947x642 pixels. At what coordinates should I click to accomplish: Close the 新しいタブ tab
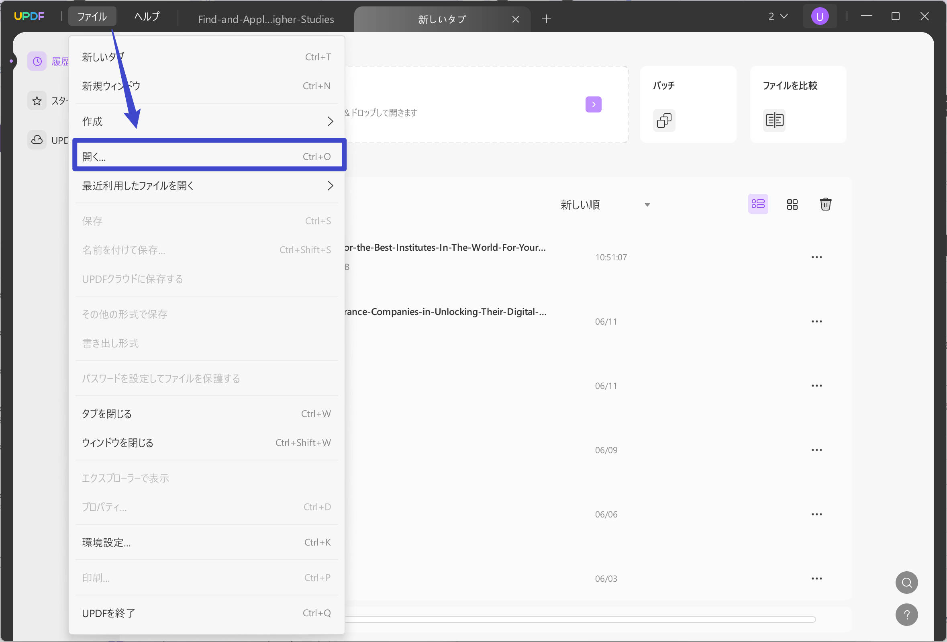(x=515, y=19)
